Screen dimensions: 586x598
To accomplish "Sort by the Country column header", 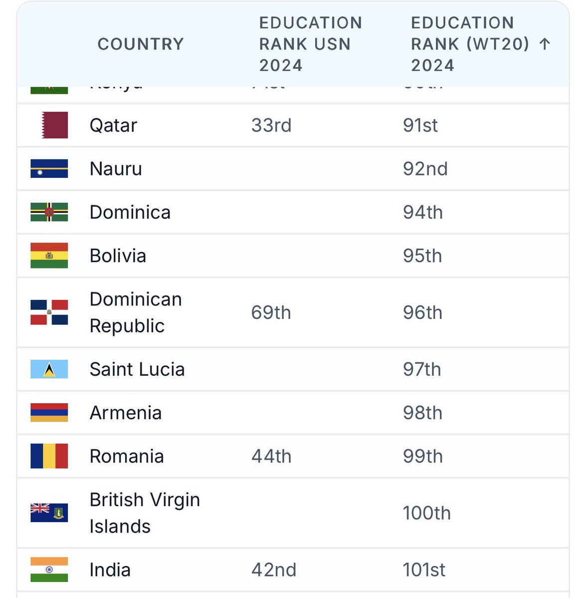I will tap(141, 44).
